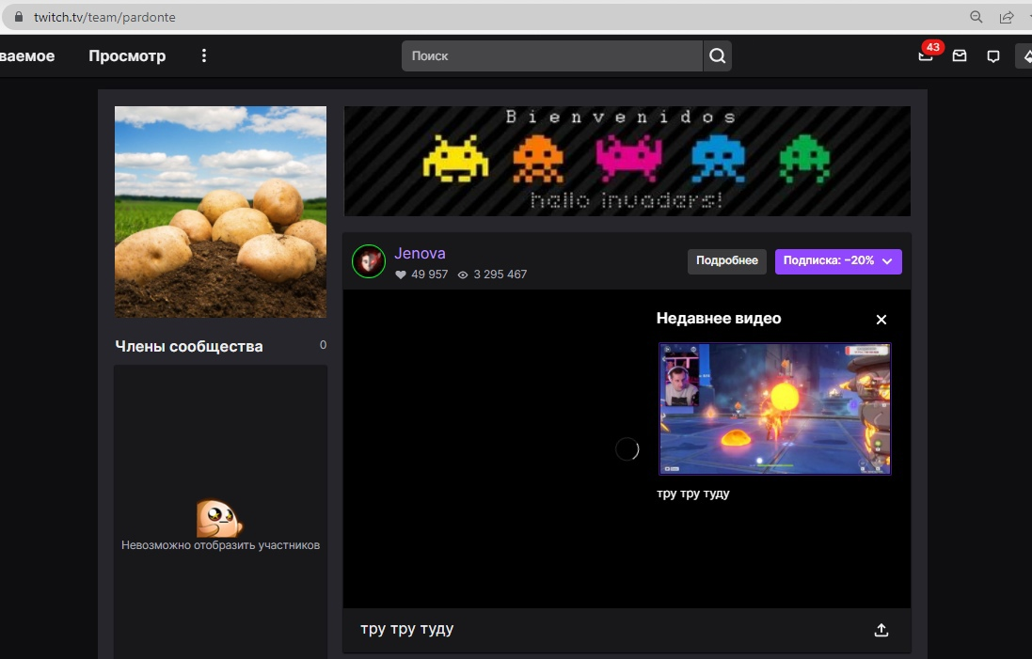1032x659 pixels.
Task: Click the Невозможно отобразить участников message
Action: (220, 545)
